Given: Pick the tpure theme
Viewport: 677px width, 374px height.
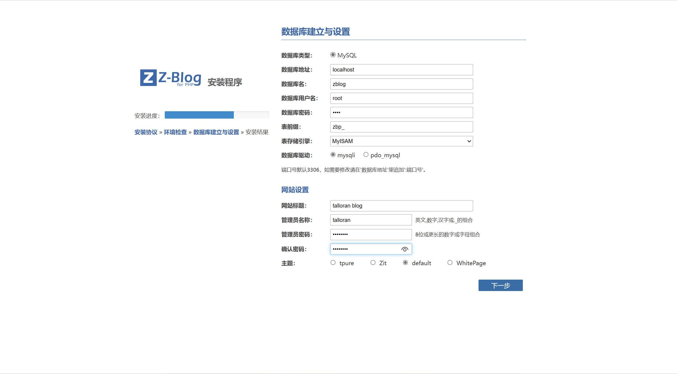Looking at the screenshot, I should pos(333,262).
